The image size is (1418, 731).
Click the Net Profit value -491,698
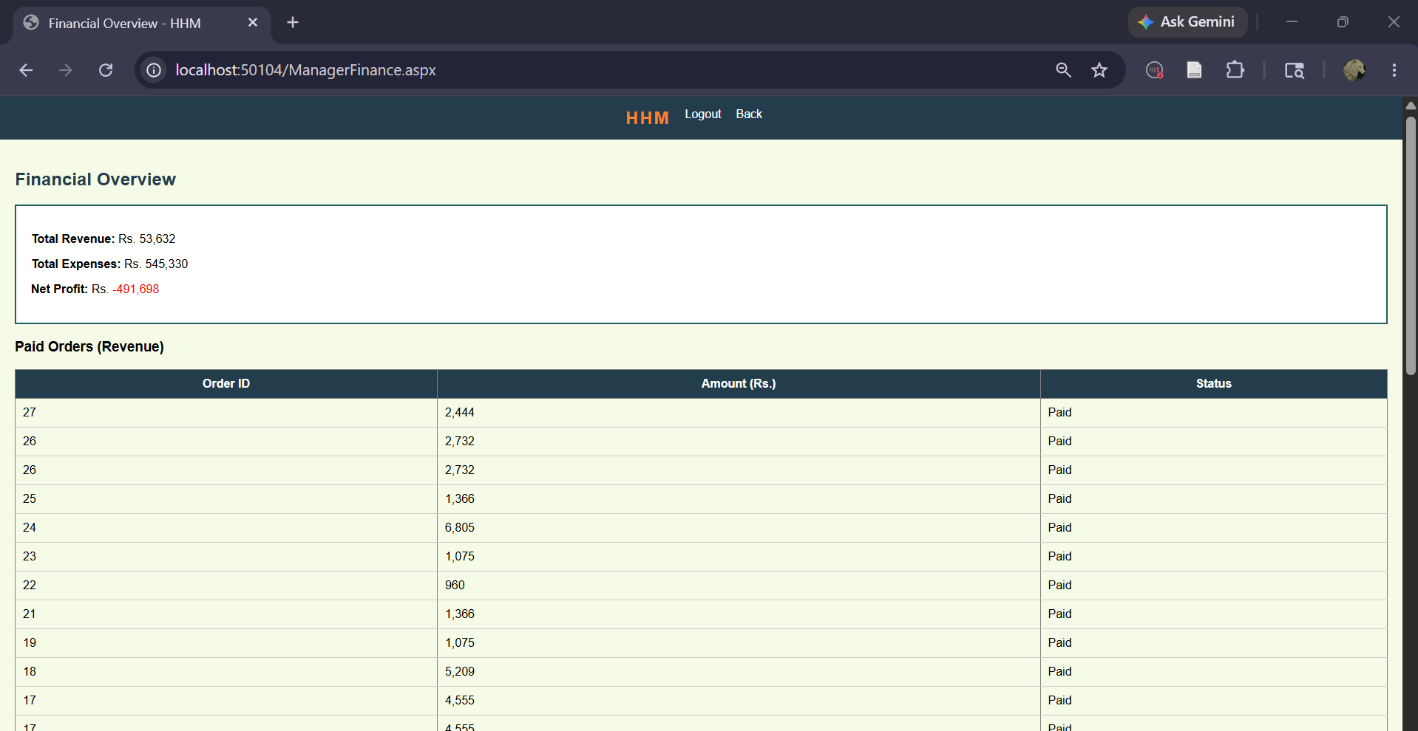pos(136,289)
